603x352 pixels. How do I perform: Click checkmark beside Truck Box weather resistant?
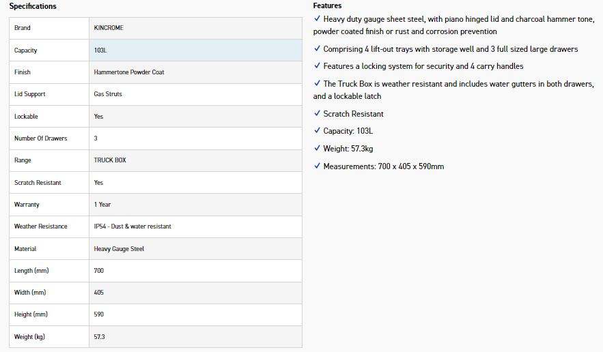[317, 83]
